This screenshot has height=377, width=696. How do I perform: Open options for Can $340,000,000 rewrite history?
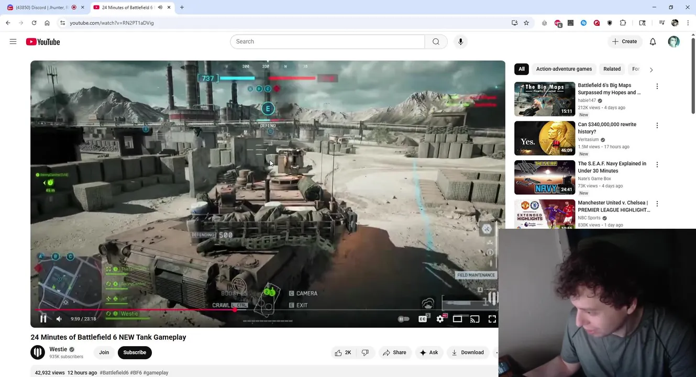click(657, 126)
